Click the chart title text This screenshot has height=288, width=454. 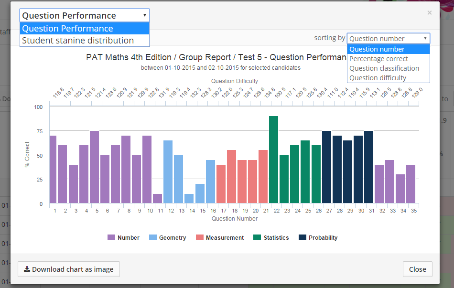(216, 57)
